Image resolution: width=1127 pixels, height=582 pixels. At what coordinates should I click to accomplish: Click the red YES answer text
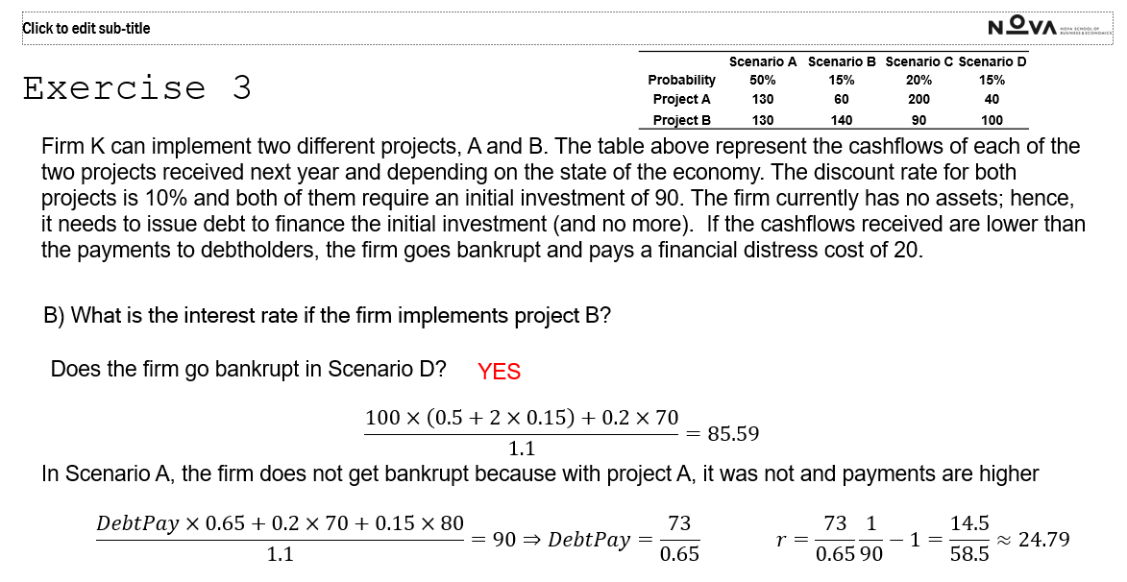click(499, 372)
